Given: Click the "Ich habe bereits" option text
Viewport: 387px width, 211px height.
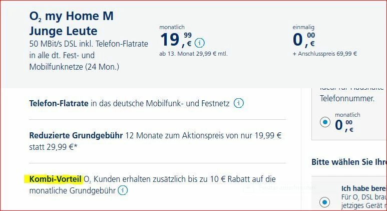Looking at the screenshot, I should 363,188.
